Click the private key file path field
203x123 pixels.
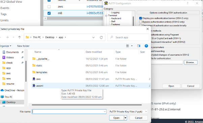pos(167,62)
